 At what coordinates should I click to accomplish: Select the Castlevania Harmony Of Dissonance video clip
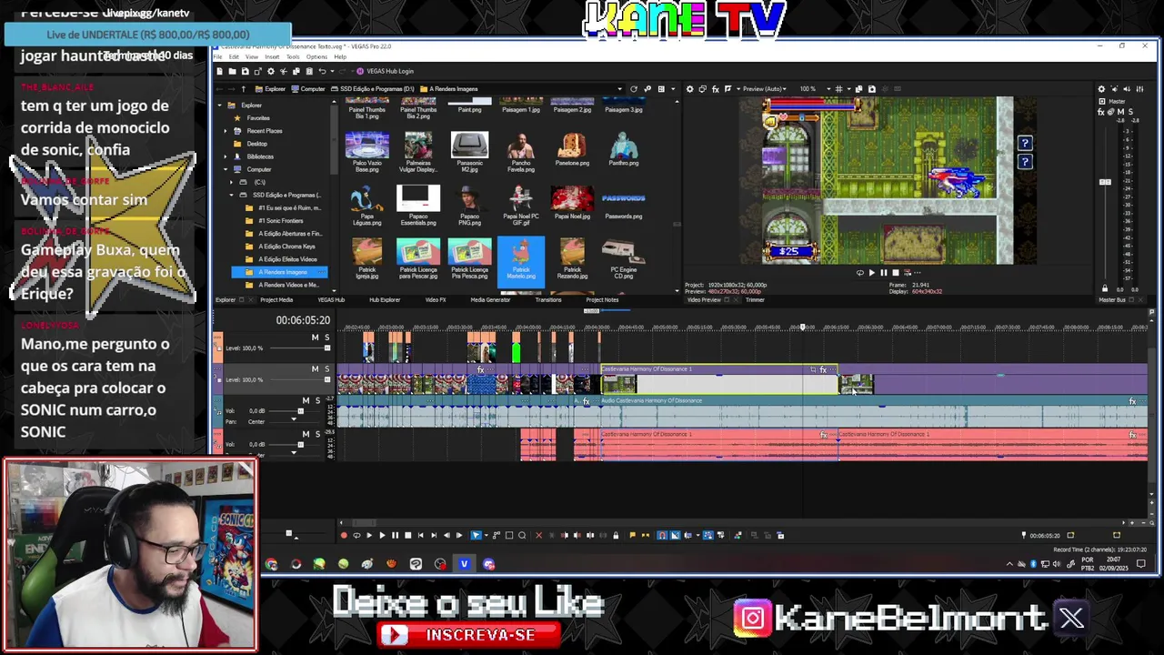(718, 379)
